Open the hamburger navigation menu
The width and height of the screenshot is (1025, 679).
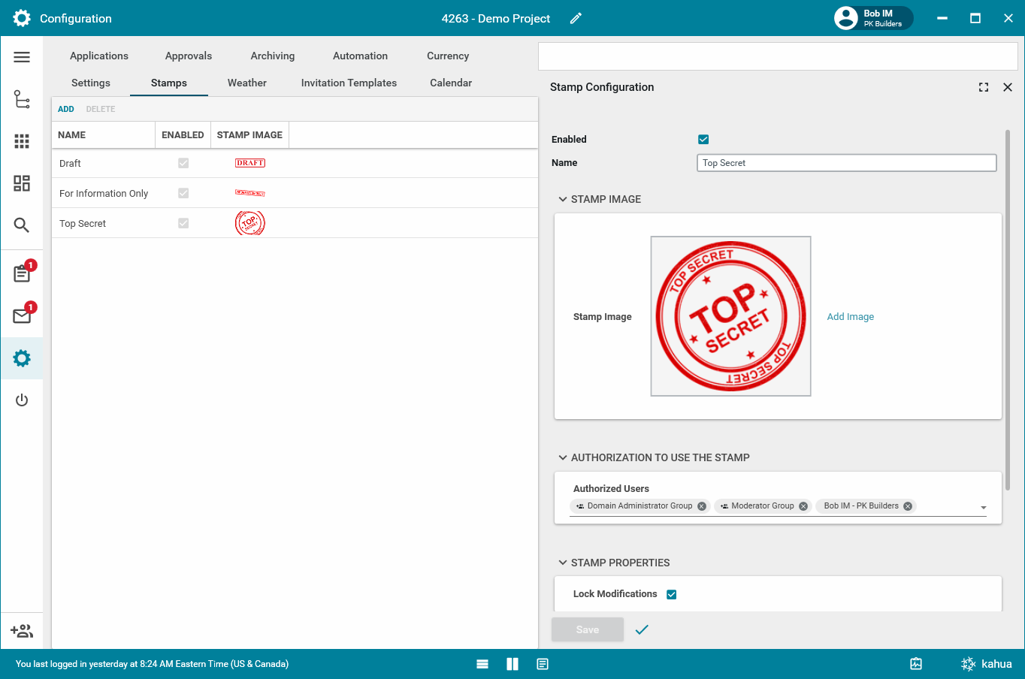coord(22,57)
